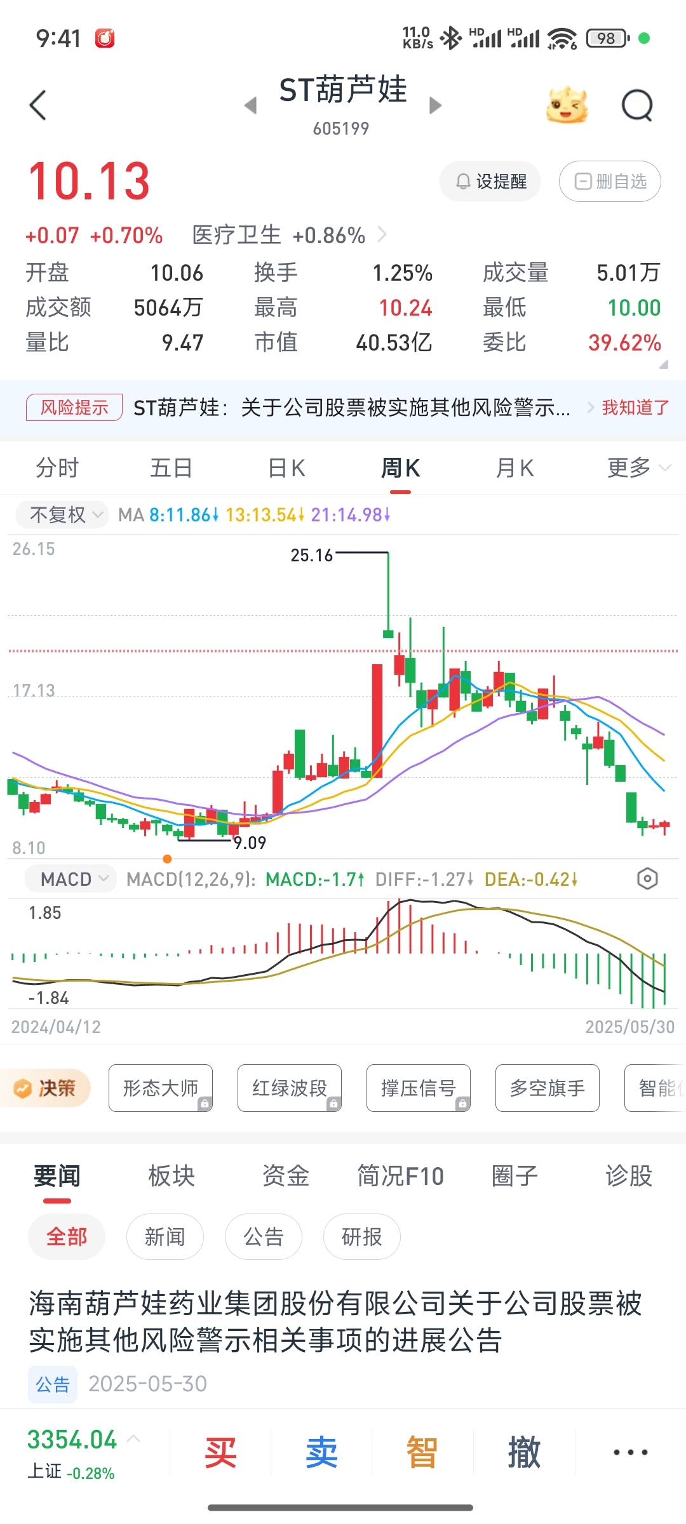This screenshot has height=1524, width=686.
Task: Switch to 日K chart tab
Action: (286, 469)
